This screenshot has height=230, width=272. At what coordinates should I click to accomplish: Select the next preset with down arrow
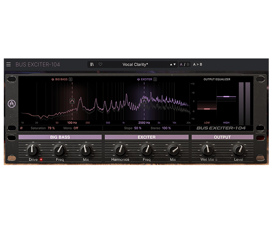coord(175,64)
